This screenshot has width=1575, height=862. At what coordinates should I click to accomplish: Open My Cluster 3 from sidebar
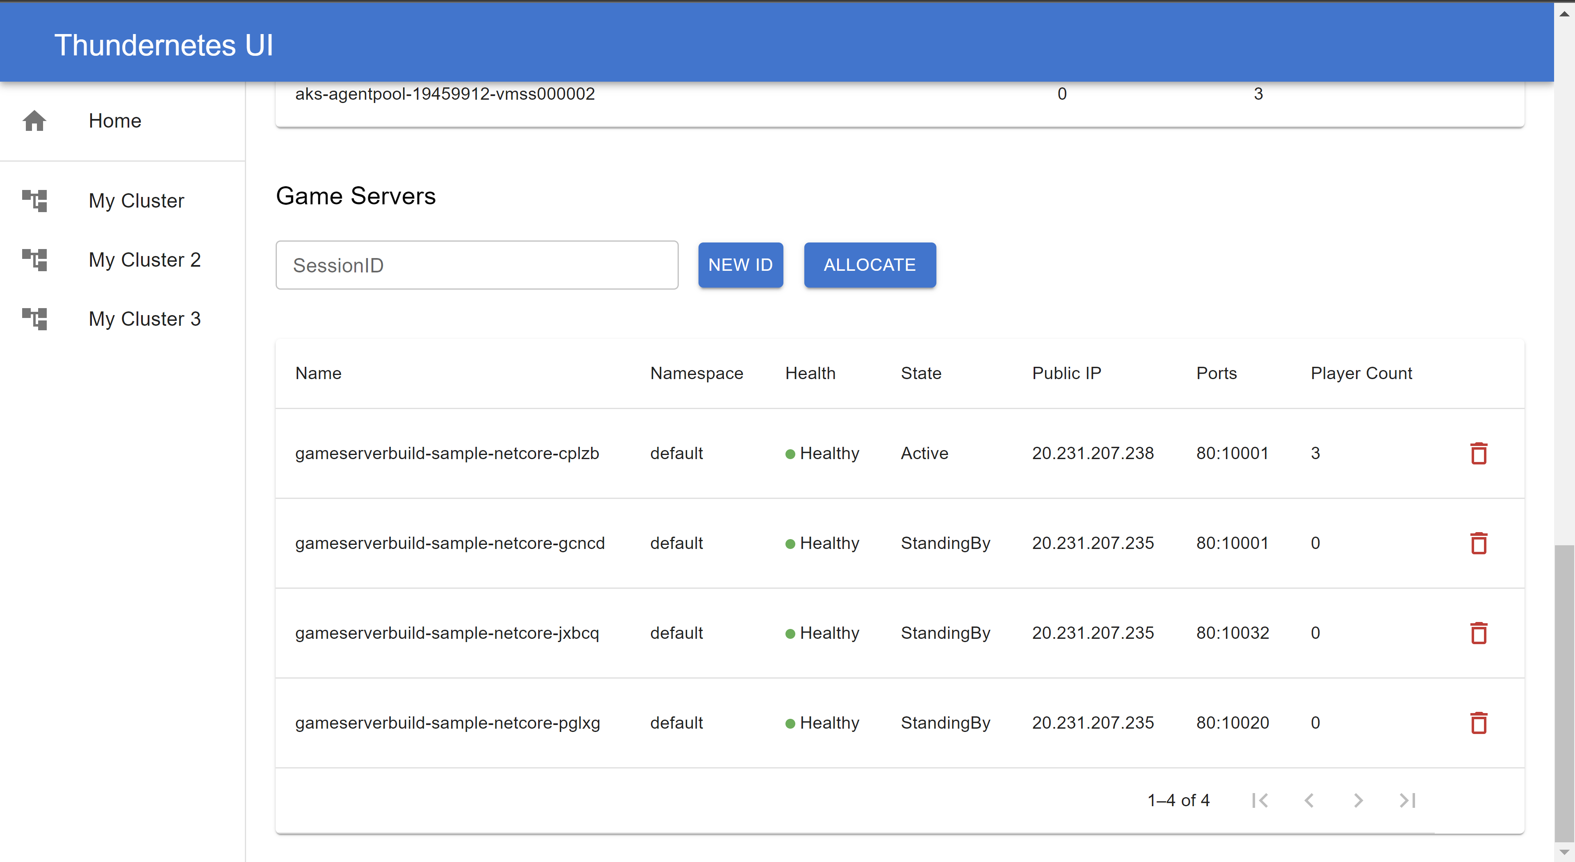[144, 319]
